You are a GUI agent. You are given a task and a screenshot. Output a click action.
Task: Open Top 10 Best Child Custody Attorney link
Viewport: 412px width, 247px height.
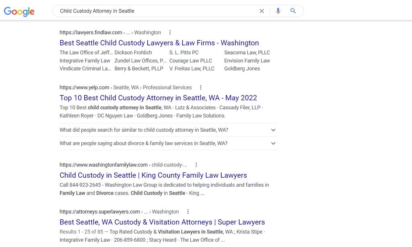[158, 98]
